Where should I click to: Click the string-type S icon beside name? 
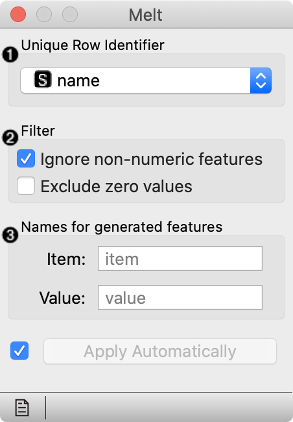43,80
